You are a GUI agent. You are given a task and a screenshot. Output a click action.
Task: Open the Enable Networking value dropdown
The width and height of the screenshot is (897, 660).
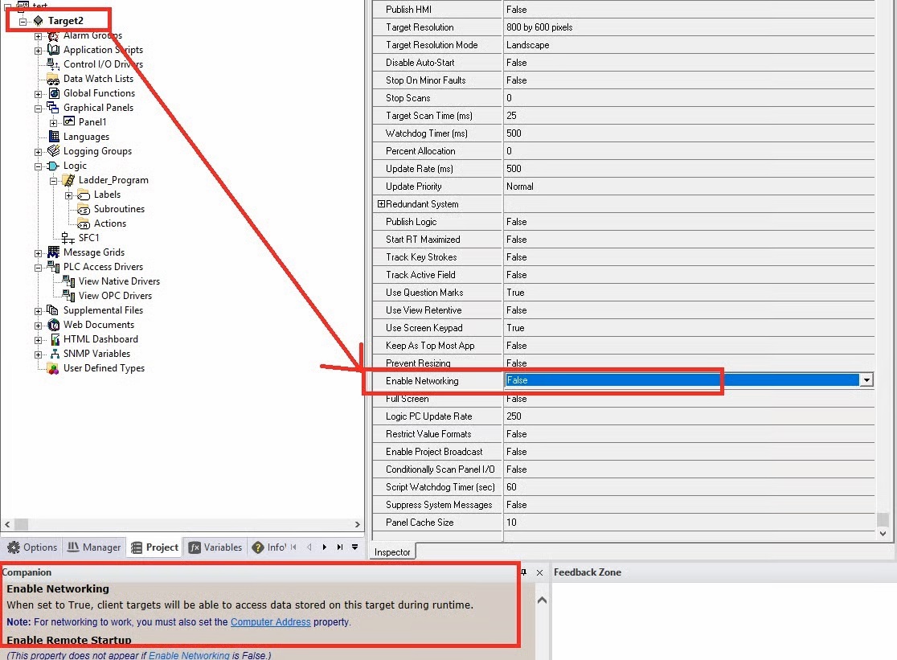866,380
